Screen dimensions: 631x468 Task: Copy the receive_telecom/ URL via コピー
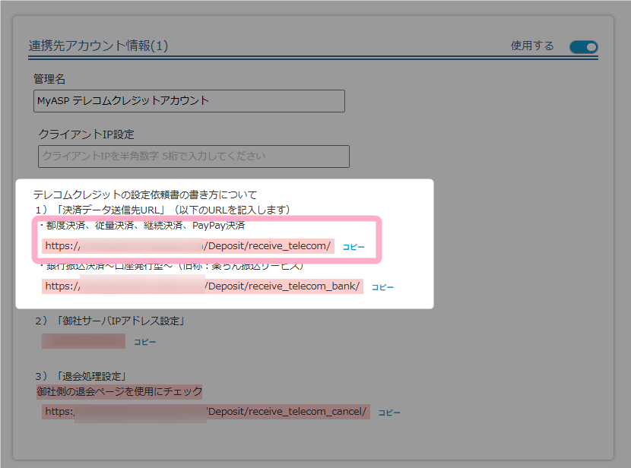click(354, 247)
